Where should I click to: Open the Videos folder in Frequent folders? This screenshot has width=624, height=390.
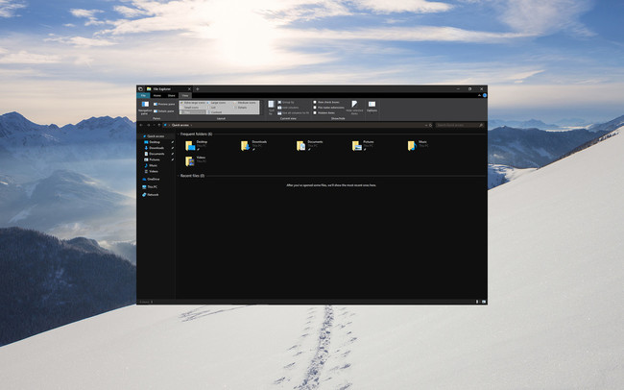point(190,160)
